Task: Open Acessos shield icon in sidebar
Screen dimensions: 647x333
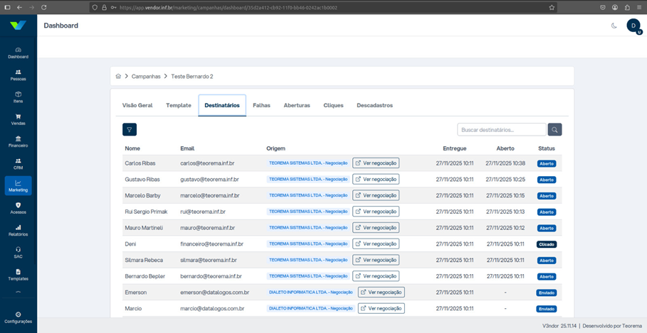Action: (19, 205)
